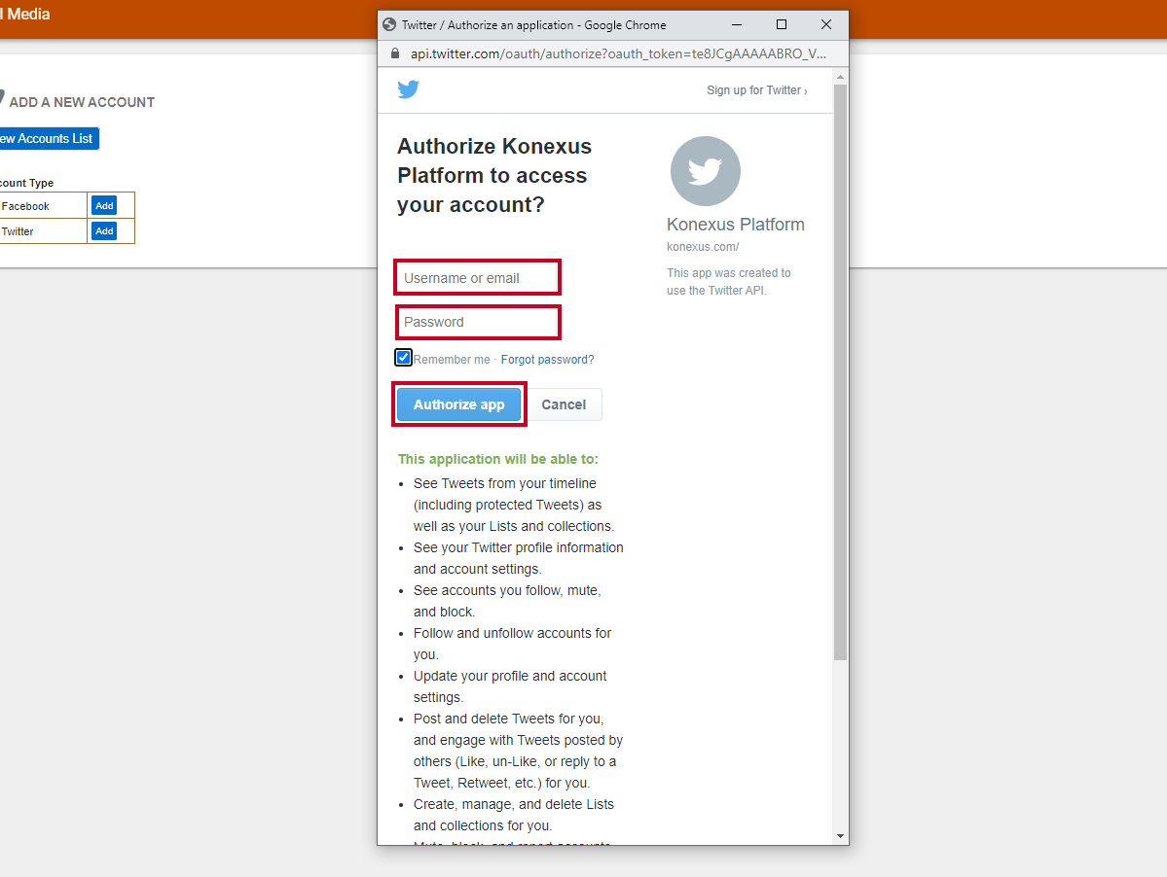Click the Konexus Platform app name

click(735, 225)
